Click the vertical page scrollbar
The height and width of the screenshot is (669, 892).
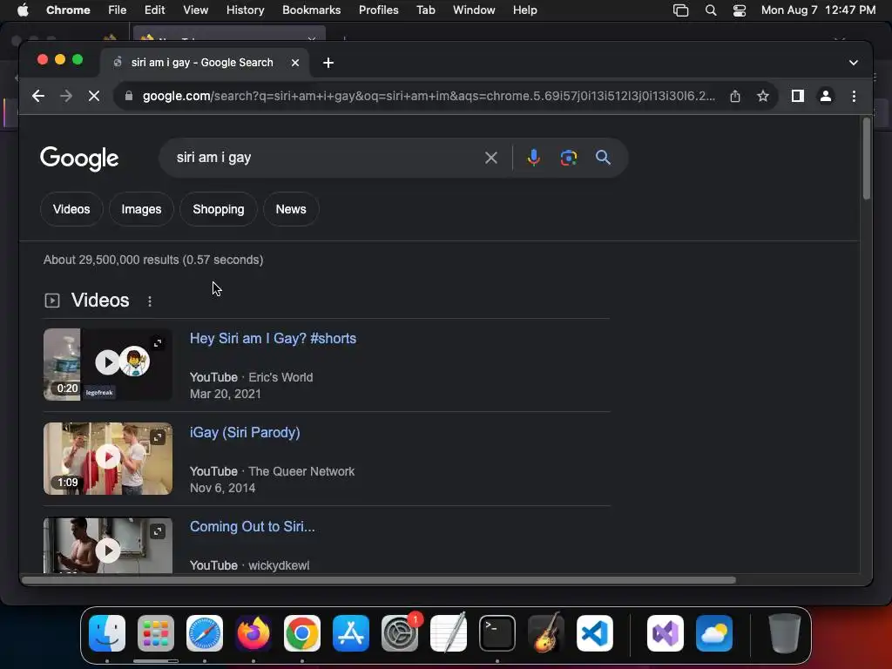867,159
